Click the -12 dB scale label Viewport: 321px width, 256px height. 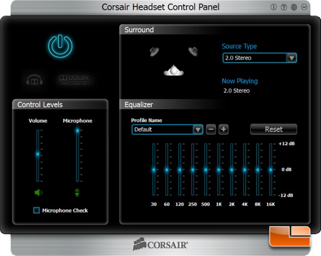coord(286,195)
